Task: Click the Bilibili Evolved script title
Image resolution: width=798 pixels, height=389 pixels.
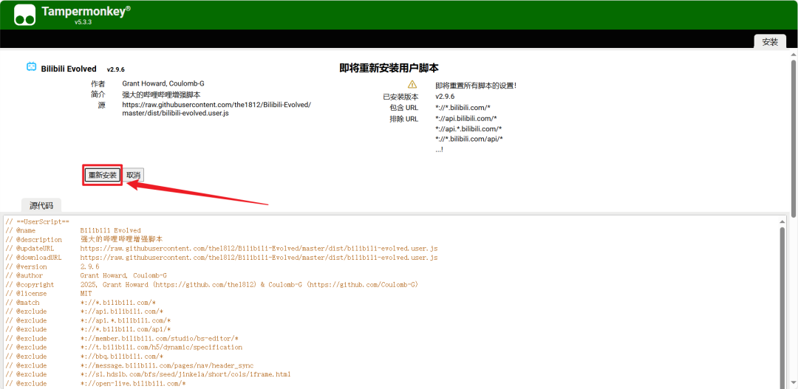Action: point(69,69)
